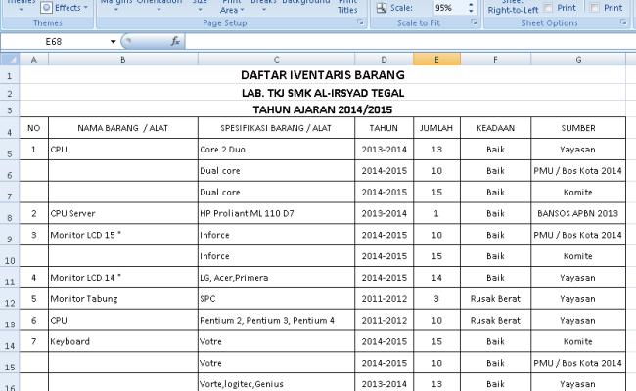Screen dimensions: 636x391
Task: Open the Scale to Fit dialog launcher
Action: (474, 22)
